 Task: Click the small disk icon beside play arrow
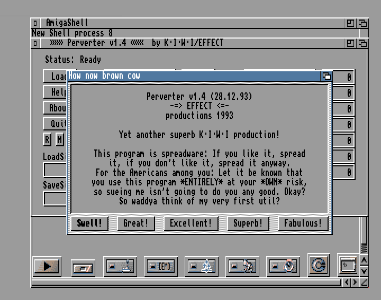pyautogui.click(x=83, y=268)
